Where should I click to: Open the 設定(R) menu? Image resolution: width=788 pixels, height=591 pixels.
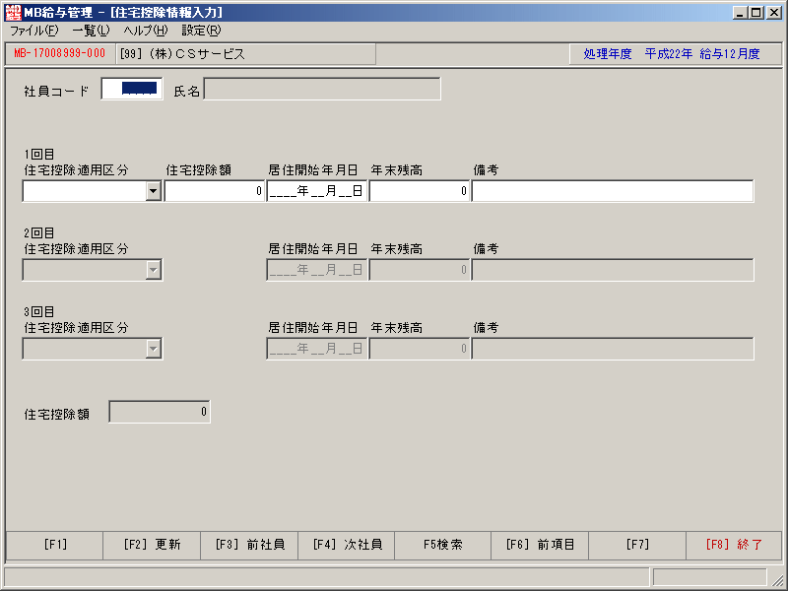point(201,31)
